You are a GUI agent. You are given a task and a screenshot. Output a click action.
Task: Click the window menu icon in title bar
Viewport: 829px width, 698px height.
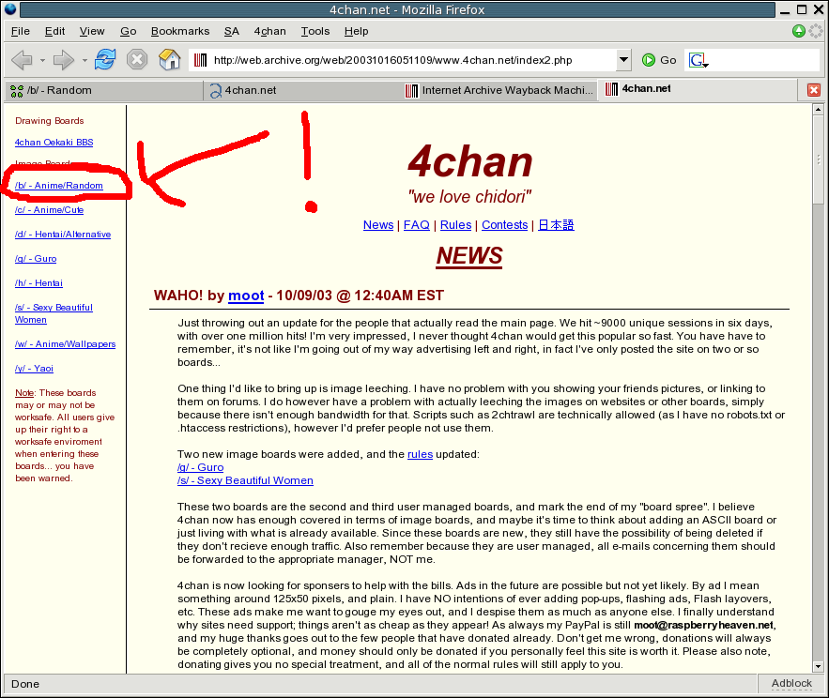point(10,9)
